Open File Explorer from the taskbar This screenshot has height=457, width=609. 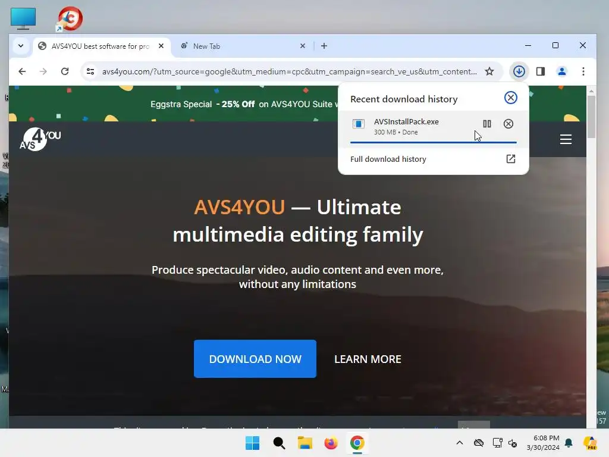coord(305,443)
